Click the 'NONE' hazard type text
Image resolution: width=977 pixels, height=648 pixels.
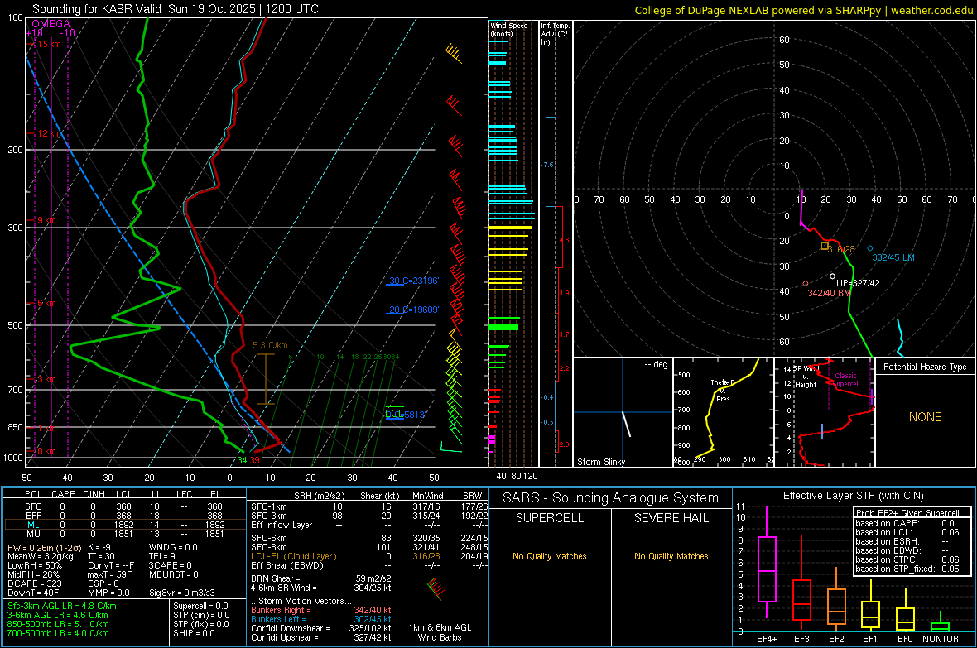tap(925, 417)
